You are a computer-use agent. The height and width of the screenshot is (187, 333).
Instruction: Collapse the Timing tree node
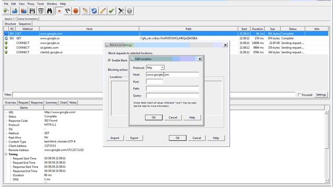pyautogui.click(x=6, y=154)
